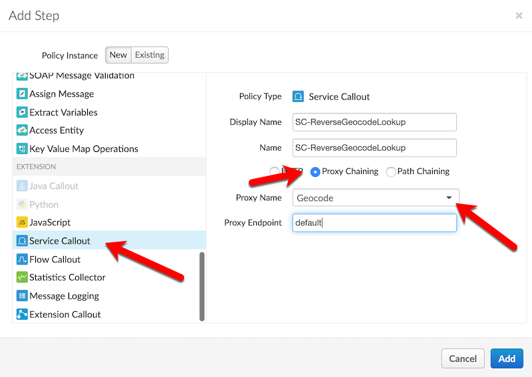532x377 pixels.
Task: Select the Service Callout policy label
Action: tap(60, 241)
